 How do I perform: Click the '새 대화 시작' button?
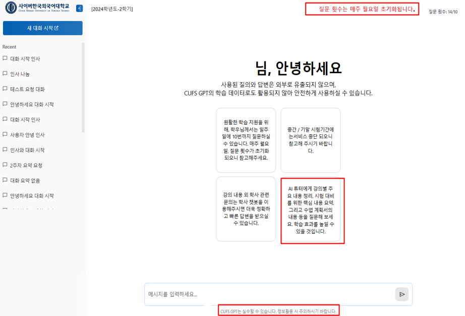click(42, 28)
